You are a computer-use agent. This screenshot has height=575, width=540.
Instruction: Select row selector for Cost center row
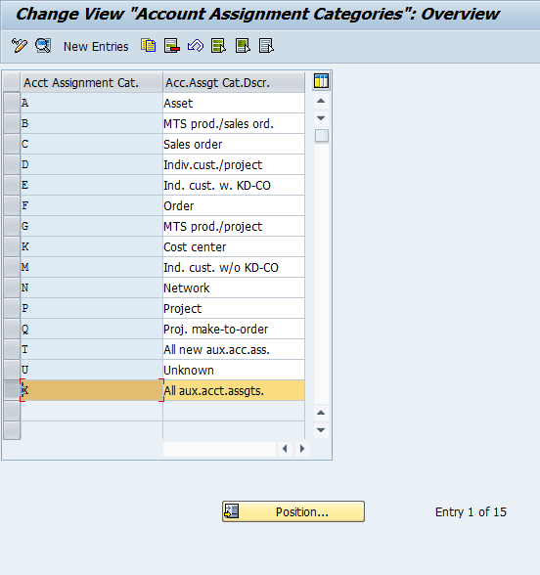click(x=12, y=246)
